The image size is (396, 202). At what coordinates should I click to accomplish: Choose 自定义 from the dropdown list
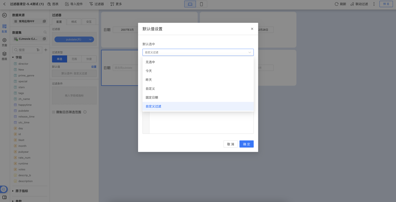pyautogui.click(x=198, y=89)
